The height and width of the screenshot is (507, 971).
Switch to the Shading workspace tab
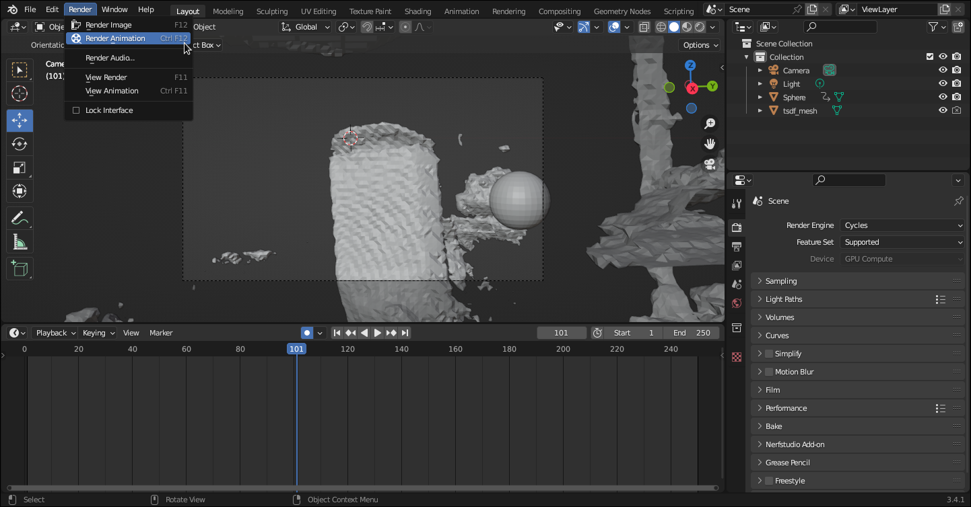coord(417,11)
